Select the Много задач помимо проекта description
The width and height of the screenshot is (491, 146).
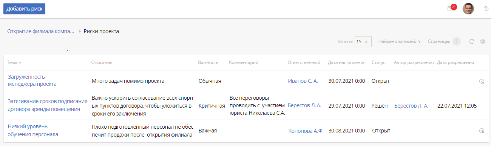coord(128,81)
